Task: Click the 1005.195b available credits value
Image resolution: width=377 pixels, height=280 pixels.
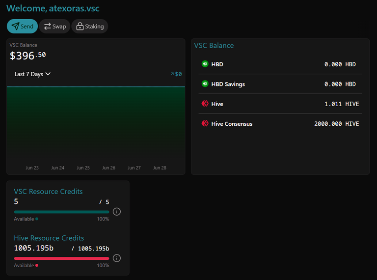Action: point(34,248)
